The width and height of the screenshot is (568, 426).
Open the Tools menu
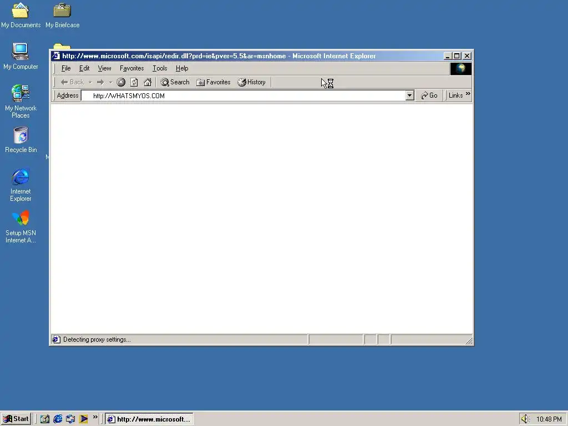coord(160,68)
